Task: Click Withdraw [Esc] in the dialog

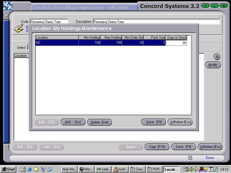Action: click(x=180, y=122)
